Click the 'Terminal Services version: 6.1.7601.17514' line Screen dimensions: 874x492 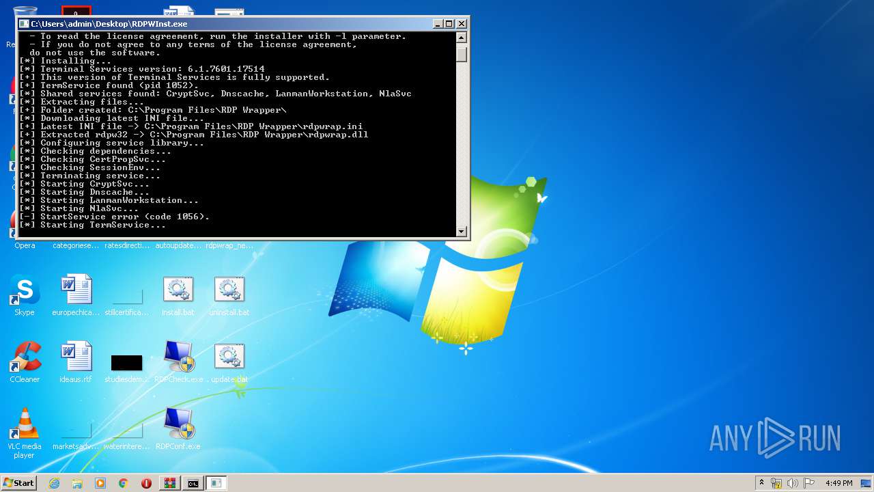pyautogui.click(x=141, y=69)
